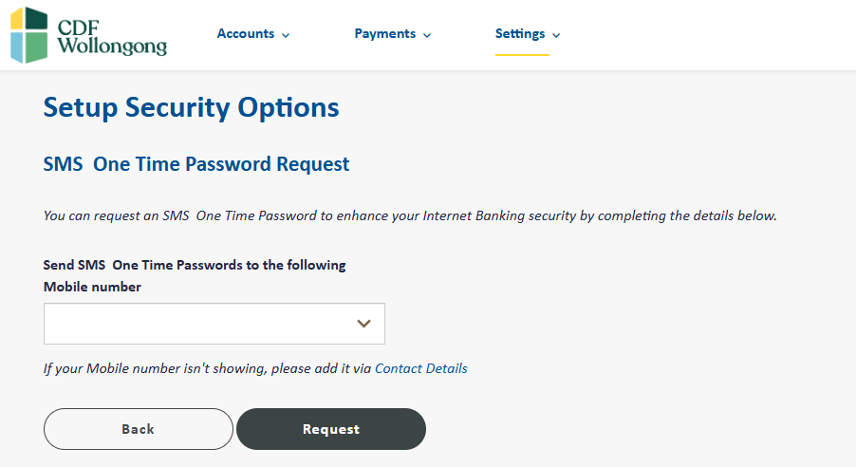Click the down chevron inside Mobile number box
The image size is (856, 467).
(364, 324)
